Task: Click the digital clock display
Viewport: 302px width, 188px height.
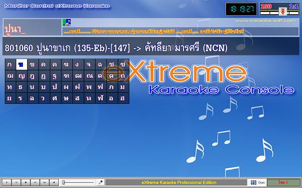Action: pyautogui.click(x=241, y=9)
